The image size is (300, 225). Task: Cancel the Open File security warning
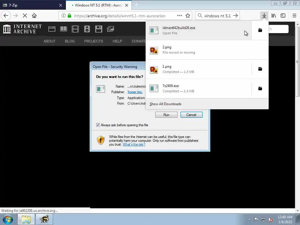click(x=191, y=115)
